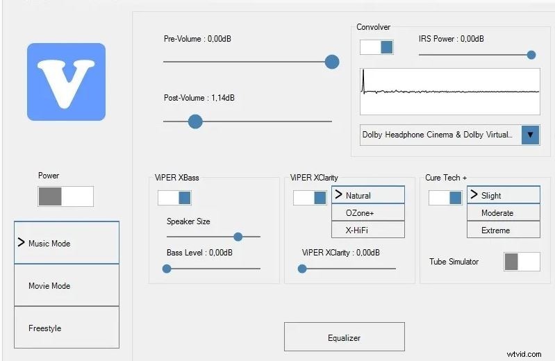Click the ViPER V logo icon
The image size is (555, 361).
[66, 82]
